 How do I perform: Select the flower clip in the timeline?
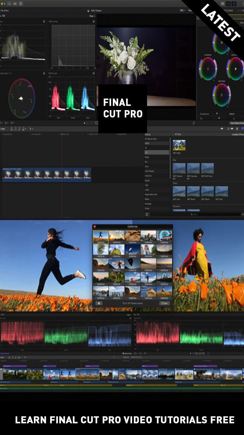point(47,175)
